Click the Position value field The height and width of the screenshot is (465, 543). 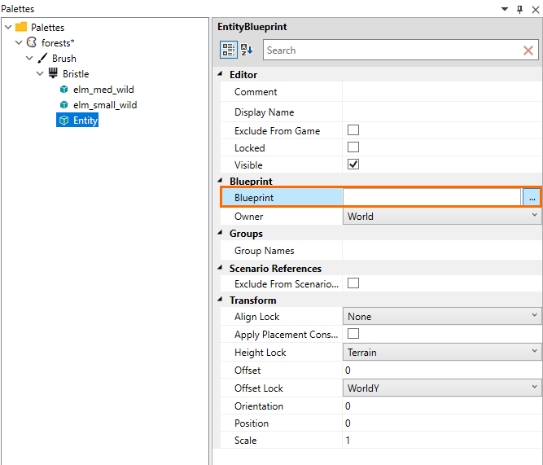(x=442, y=423)
